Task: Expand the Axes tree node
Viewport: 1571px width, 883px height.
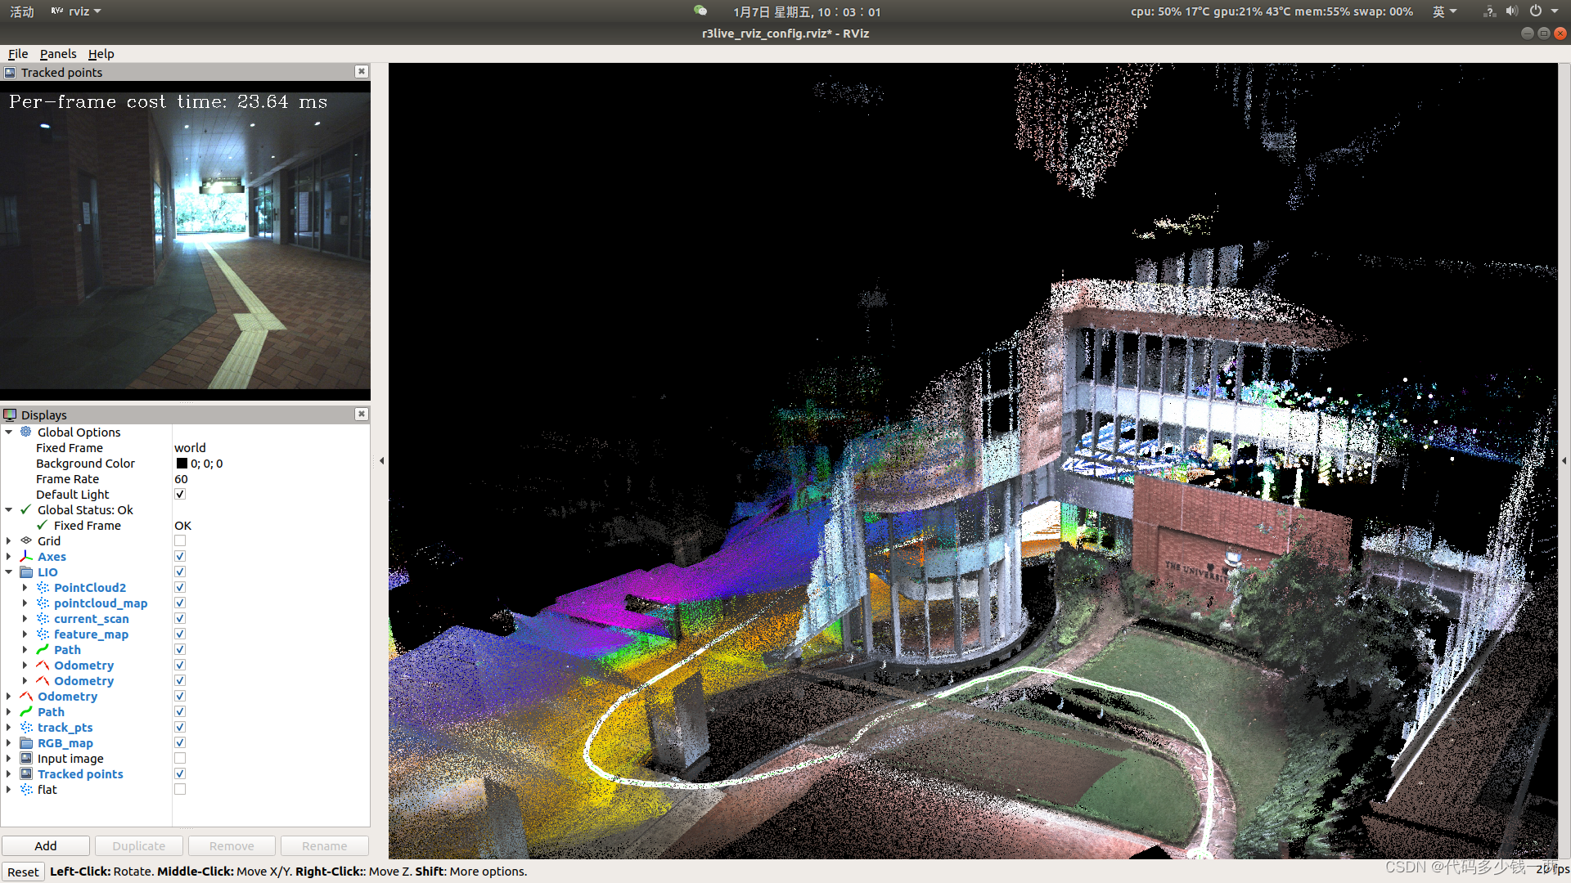Action: (9, 556)
